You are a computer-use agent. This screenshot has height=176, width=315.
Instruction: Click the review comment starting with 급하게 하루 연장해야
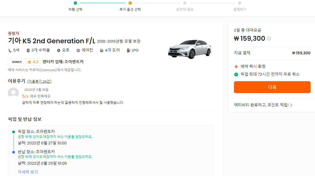click(x=72, y=103)
